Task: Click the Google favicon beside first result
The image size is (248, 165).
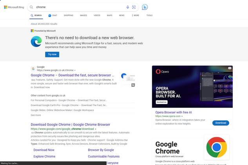Action: tap(33, 69)
